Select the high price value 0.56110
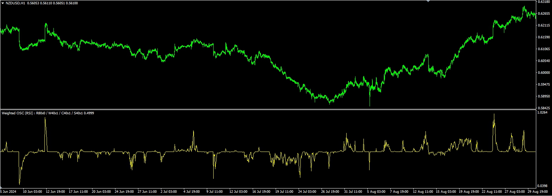The width and height of the screenshot is (552, 196). [x=46, y=3]
